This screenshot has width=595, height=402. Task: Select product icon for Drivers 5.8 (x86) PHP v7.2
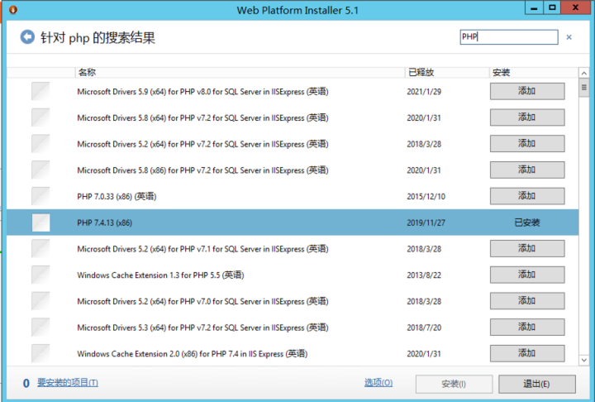40,170
